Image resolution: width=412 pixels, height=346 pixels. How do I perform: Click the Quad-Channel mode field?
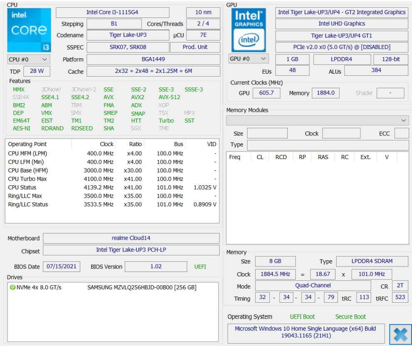(313, 286)
